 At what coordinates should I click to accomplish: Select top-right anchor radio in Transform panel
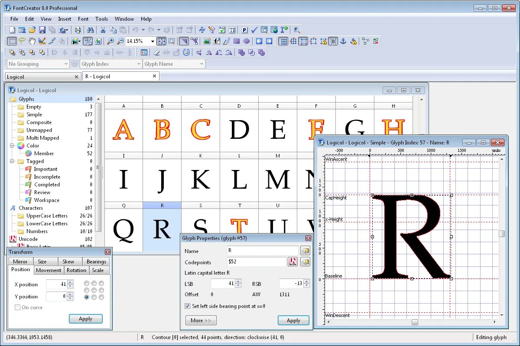[101, 283]
